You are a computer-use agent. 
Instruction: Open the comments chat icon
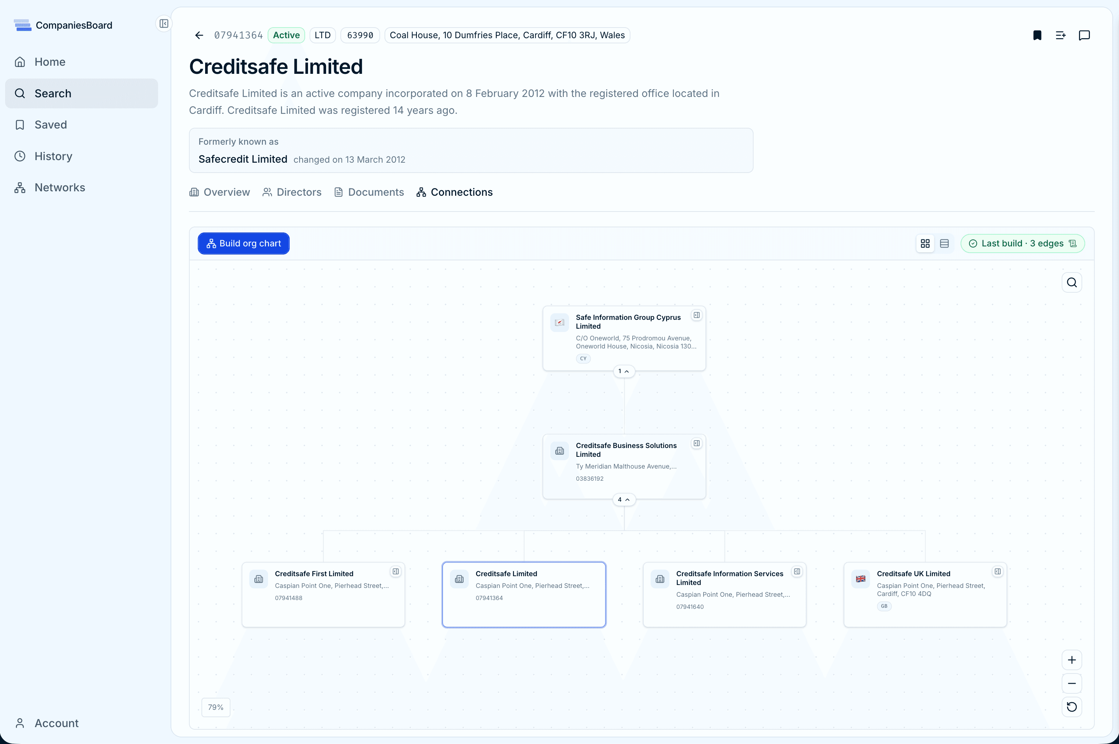point(1084,35)
